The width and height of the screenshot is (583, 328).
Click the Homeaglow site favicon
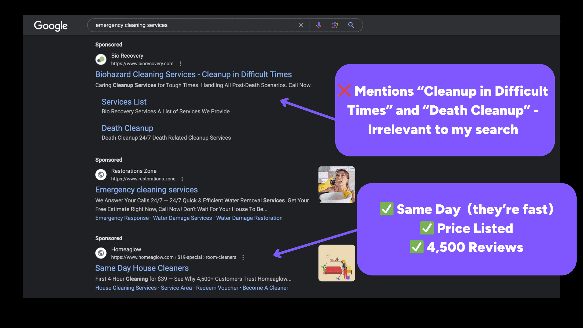(101, 253)
